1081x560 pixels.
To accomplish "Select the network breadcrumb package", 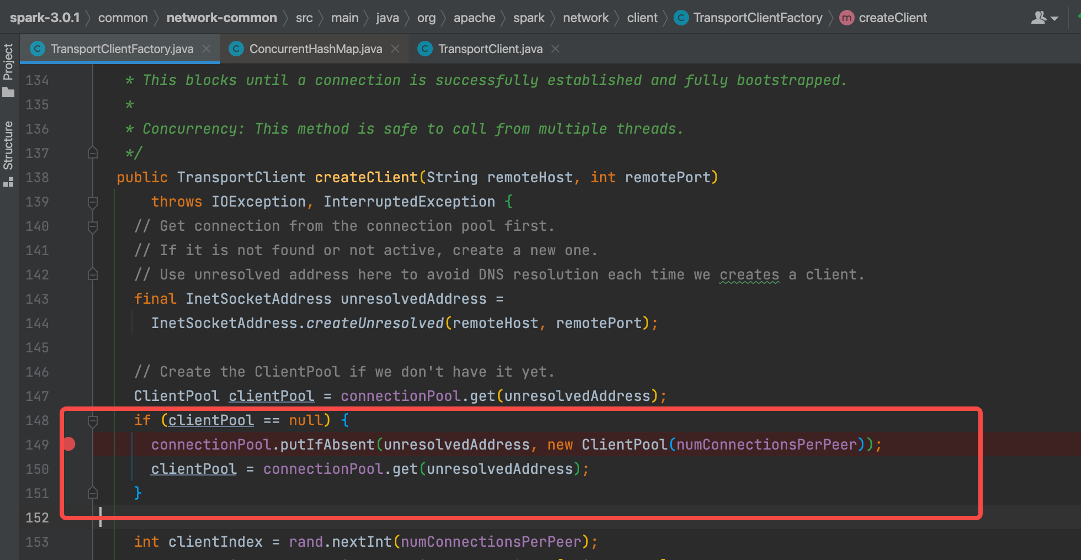I will 586,18.
